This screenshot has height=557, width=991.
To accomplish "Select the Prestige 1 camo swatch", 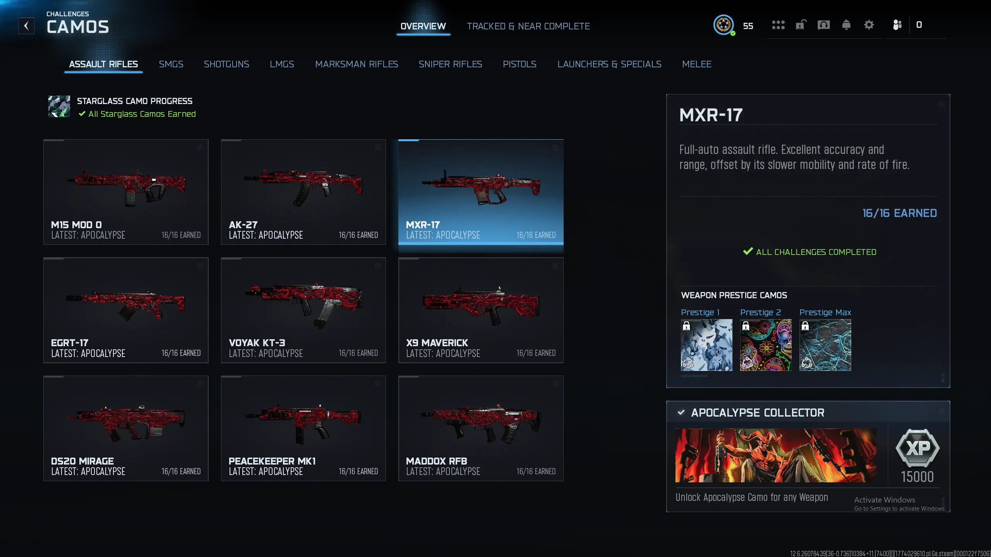I will [x=706, y=345].
